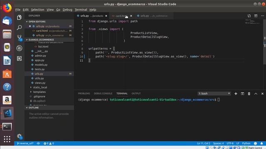Screen dimensions: 266x149
Task: Open list.html in the file tree
Action: click(x=43, y=47)
